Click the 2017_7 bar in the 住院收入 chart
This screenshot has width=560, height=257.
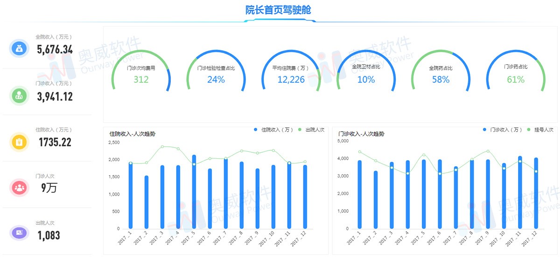coord(226,193)
